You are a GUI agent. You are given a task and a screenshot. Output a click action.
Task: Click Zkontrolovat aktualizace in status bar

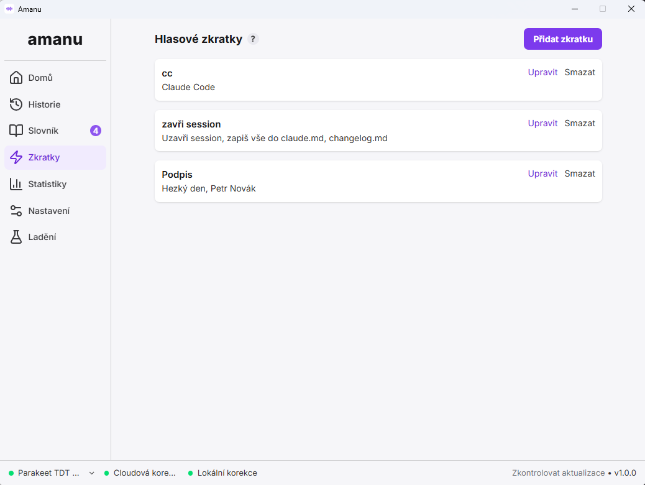[558, 473]
